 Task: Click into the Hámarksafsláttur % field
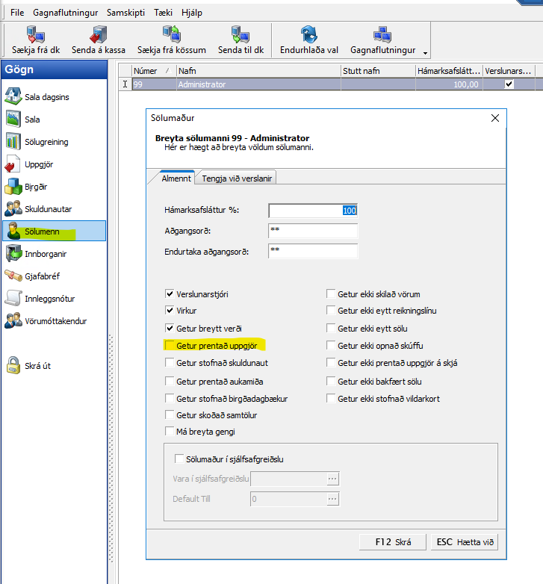[x=312, y=211]
